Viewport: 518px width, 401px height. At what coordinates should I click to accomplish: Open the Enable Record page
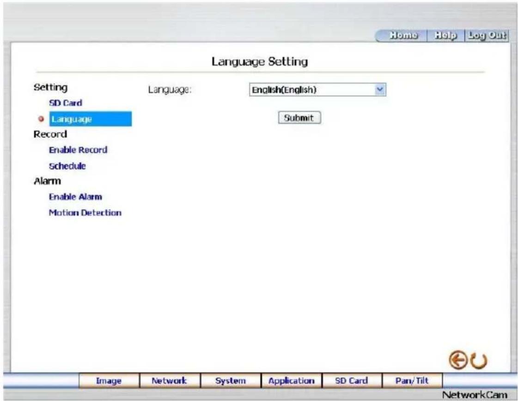78,150
